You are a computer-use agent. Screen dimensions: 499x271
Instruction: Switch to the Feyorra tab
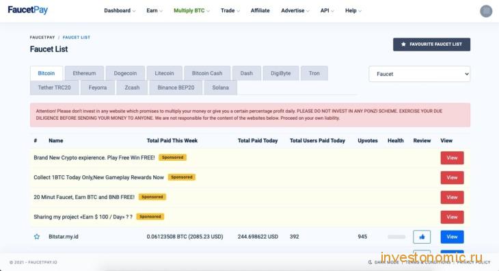pyautogui.click(x=98, y=88)
